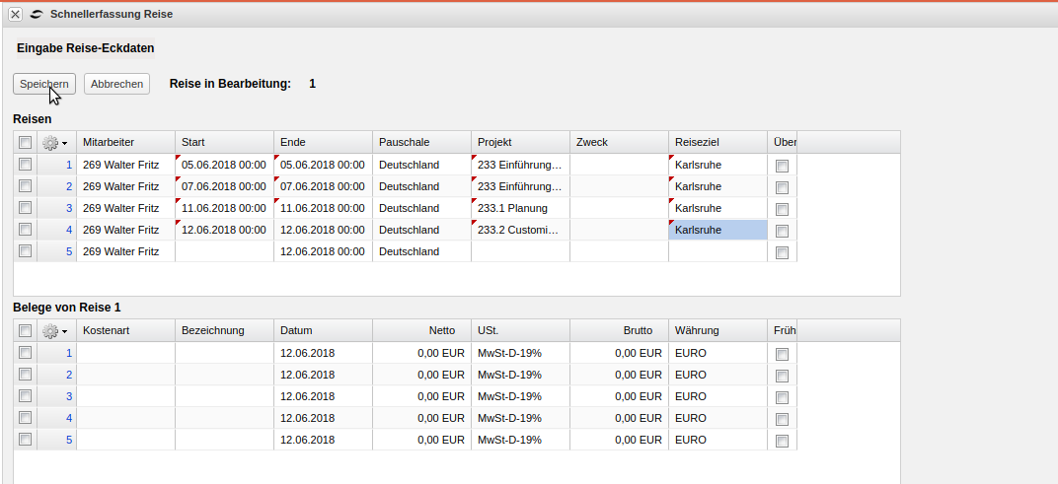
Task: Click the close X icon beside window title
Action: (x=16, y=15)
